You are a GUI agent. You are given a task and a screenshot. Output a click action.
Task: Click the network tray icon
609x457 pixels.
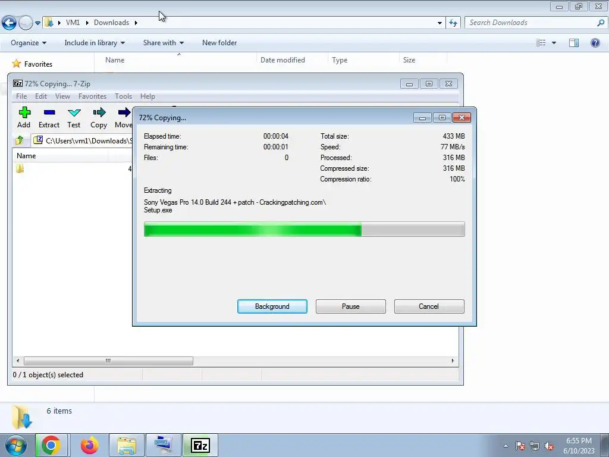(x=535, y=446)
